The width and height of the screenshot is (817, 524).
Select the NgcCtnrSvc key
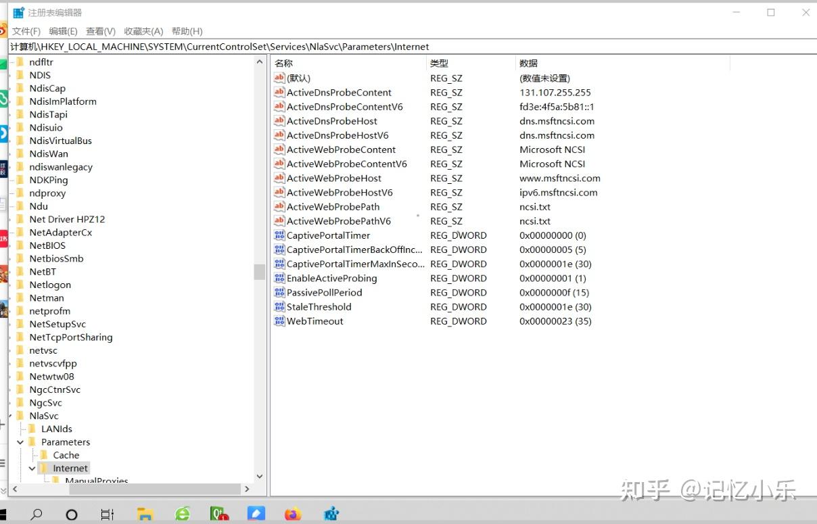[55, 389]
